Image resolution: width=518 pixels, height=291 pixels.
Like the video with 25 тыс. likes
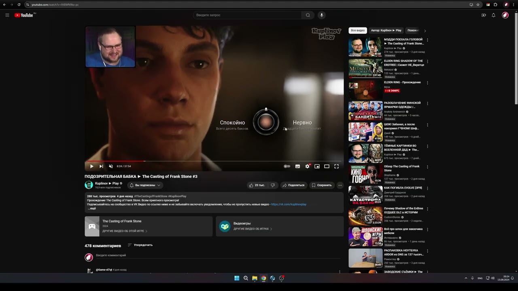257,185
